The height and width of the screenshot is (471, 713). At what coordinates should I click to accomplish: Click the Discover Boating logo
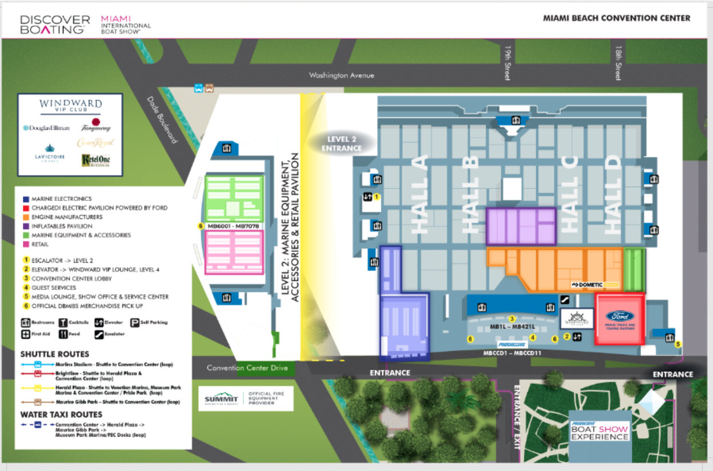(x=55, y=24)
